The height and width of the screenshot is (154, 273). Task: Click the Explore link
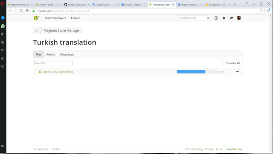[76, 18]
